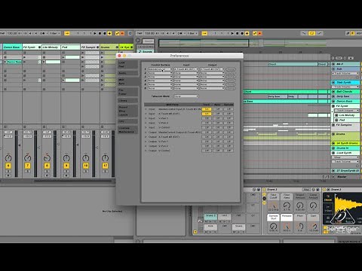Open first row Input dropdown in Preferences
The image size is (362, 271).
tap(186, 69)
